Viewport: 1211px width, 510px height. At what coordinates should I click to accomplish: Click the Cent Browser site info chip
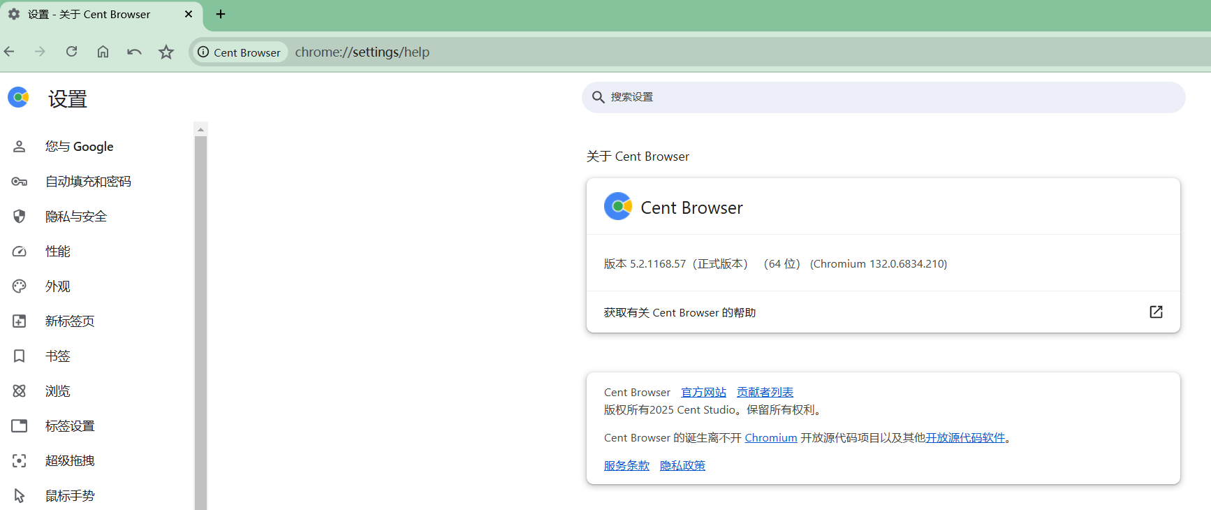(239, 52)
